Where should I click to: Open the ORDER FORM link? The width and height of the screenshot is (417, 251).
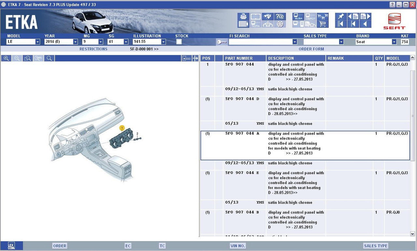pyautogui.click(x=311, y=49)
